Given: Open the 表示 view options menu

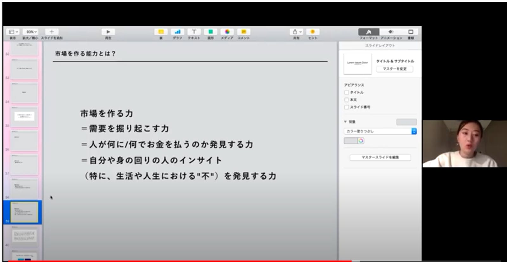Looking at the screenshot, I should (x=13, y=32).
